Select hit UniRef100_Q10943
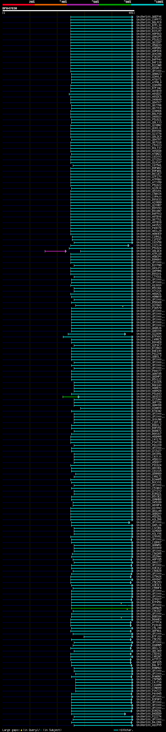Viewport: 166px width, 732px height. [149, 508]
